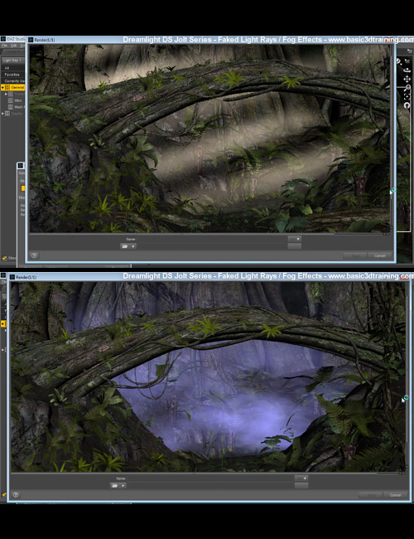Open the file type dropdown in lower Render window
The height and width of the screenshot is (539, 414).
pyautogui.click(x=301, y=478)
